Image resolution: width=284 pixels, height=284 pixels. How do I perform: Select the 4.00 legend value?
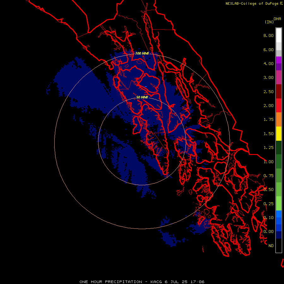(269, 63)
